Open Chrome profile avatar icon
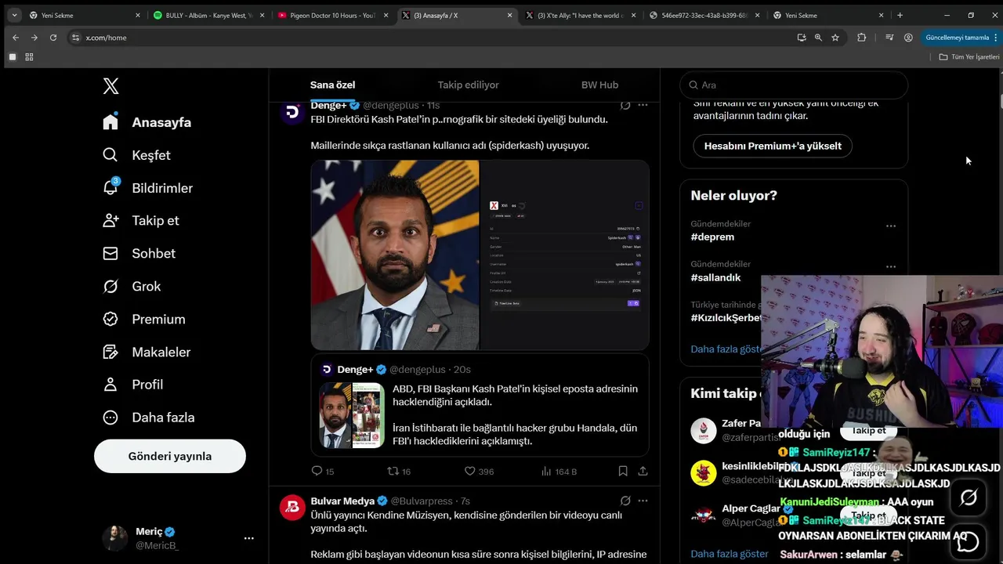Image resolution: width=1003 pixels, height=564 pixels. (908, 38)
